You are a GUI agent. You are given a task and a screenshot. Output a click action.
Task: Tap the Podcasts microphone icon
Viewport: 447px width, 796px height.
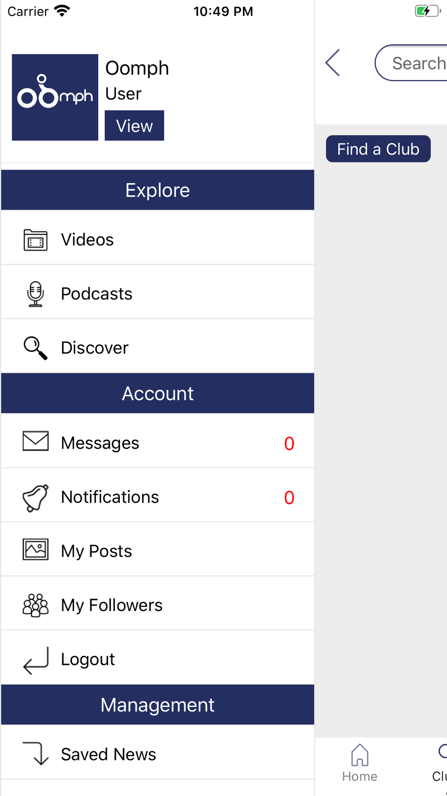pos(35,294)
